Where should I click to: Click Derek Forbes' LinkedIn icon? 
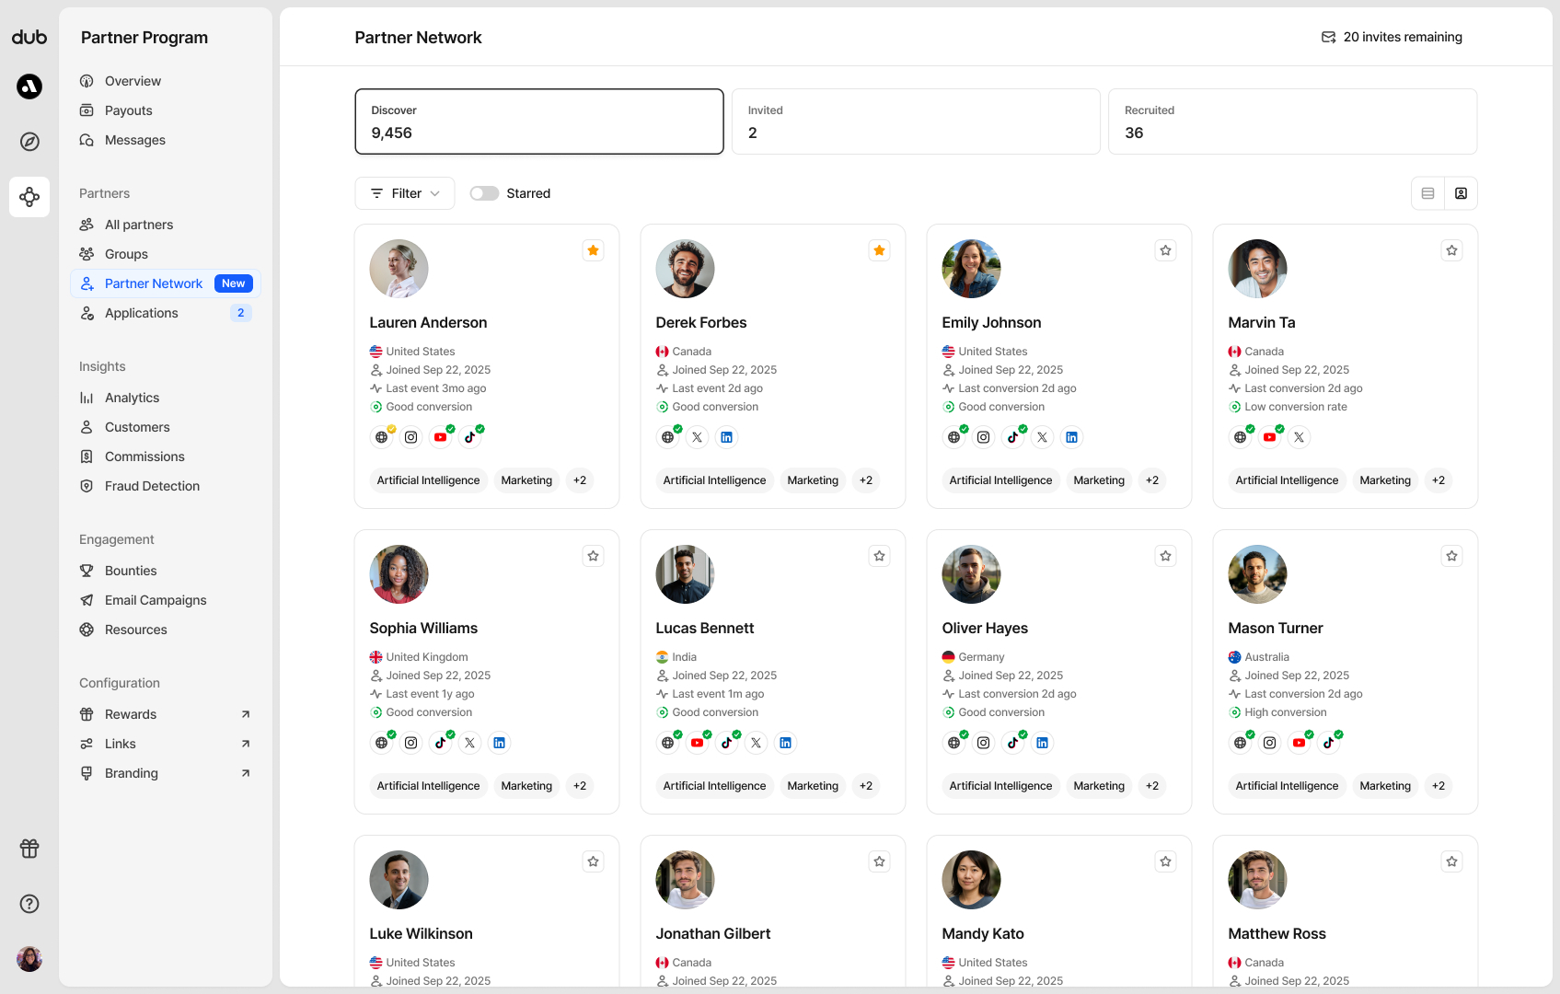click(726, 437)
